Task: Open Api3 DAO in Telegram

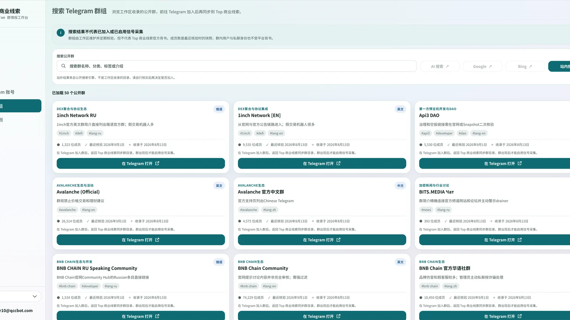Action: [494, 164]
